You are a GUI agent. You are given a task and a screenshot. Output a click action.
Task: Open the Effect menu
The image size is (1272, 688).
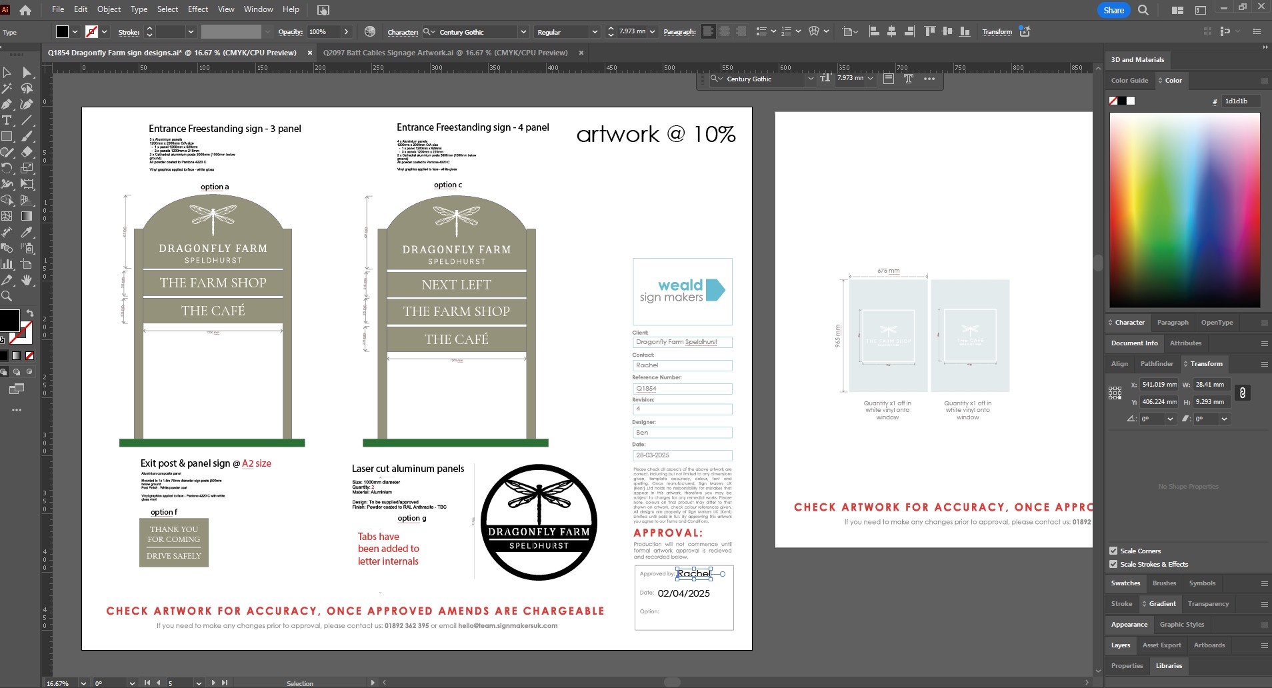click(x=198, y=9)
